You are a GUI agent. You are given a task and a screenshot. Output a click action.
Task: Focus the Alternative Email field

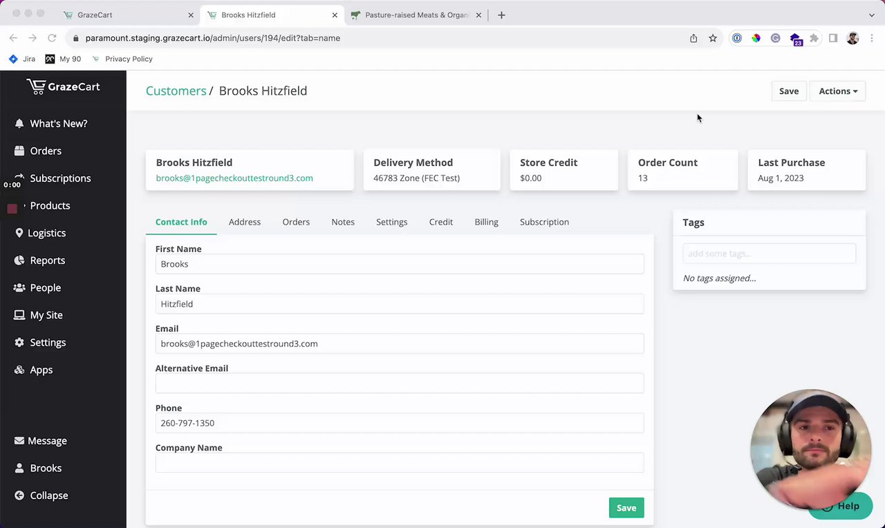(x=399, y=384)
